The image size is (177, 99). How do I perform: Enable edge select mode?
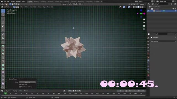tap(16, 7)
